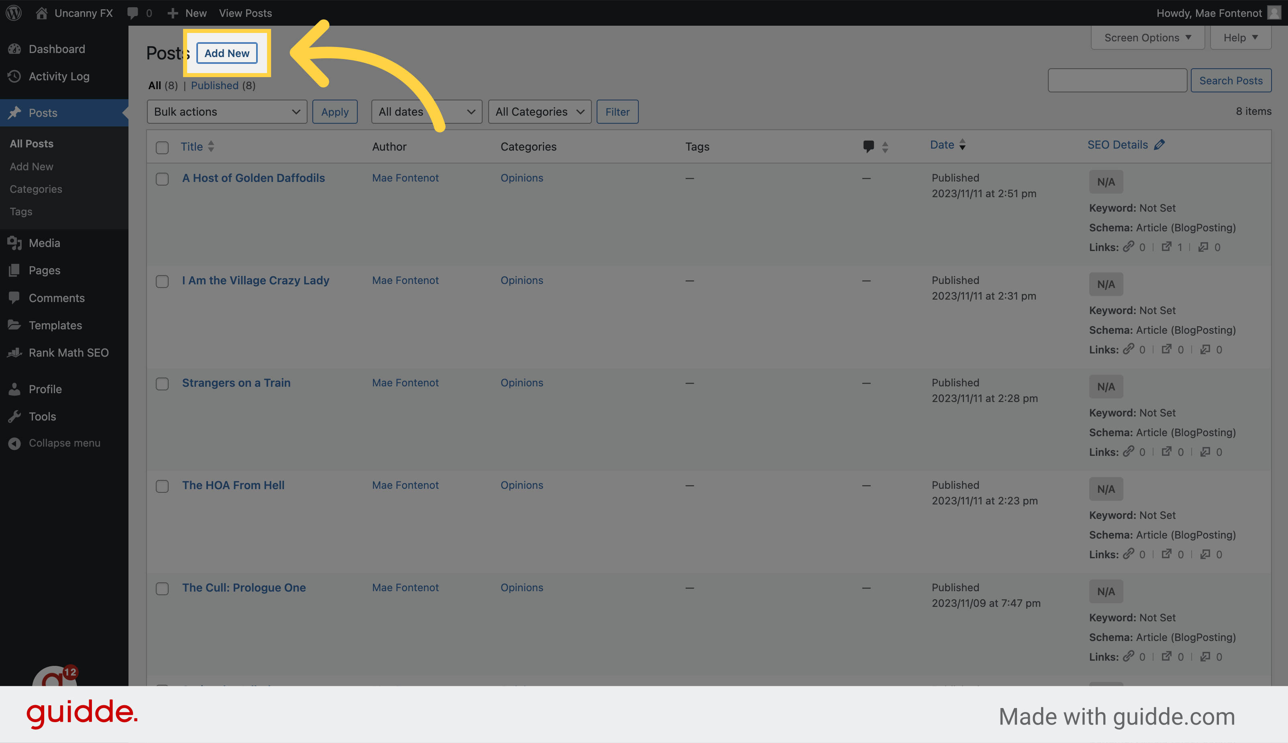Click the Activity Log menu item
This screenshot has height=743, width=1288.
tap(58, 75)
